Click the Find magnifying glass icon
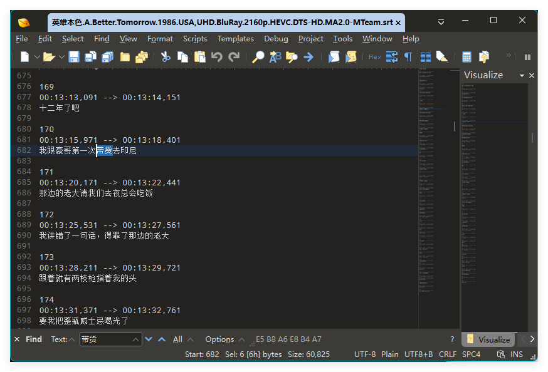Viewport: 548px width, 372px height. tap(258, 57)
